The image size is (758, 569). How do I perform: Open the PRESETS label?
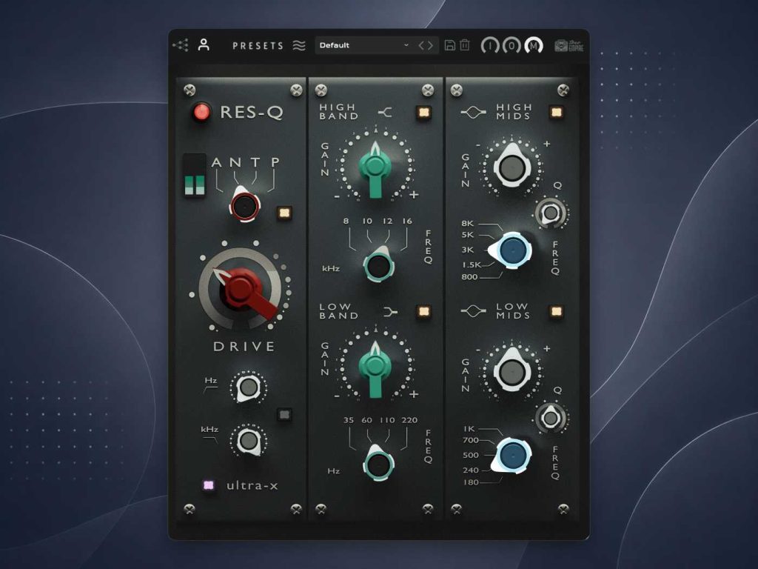click(258, 46)
